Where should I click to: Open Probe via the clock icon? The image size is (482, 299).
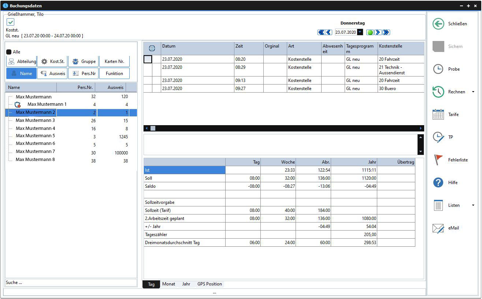tap(438, 69)
